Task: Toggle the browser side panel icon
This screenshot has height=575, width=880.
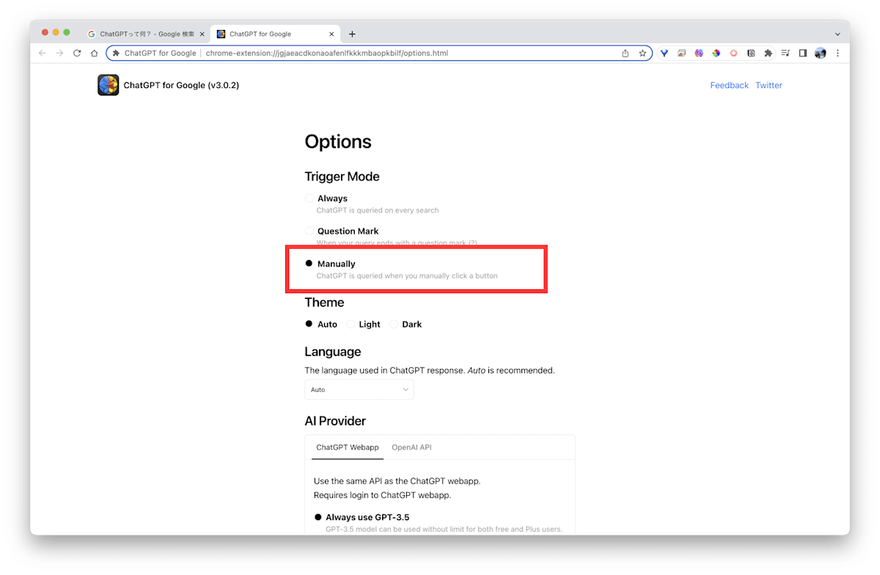Action: pos(803,53)
